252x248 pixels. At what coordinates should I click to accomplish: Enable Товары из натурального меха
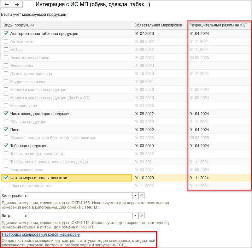tap(6, 154)
